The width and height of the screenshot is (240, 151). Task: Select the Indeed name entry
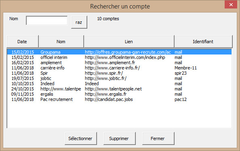coord(47,84)
